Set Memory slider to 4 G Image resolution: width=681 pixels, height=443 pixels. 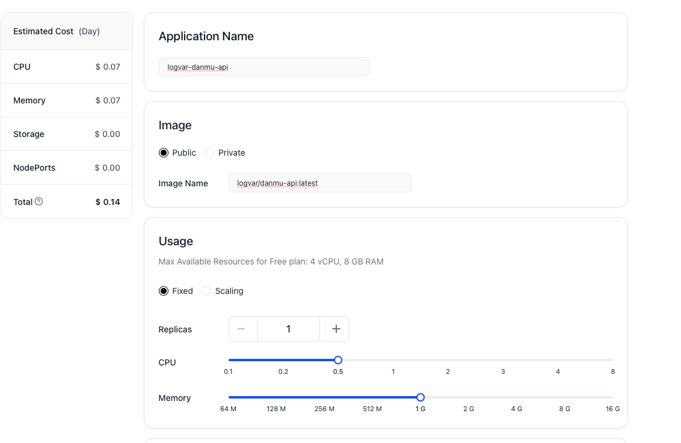tap(517, 397)
